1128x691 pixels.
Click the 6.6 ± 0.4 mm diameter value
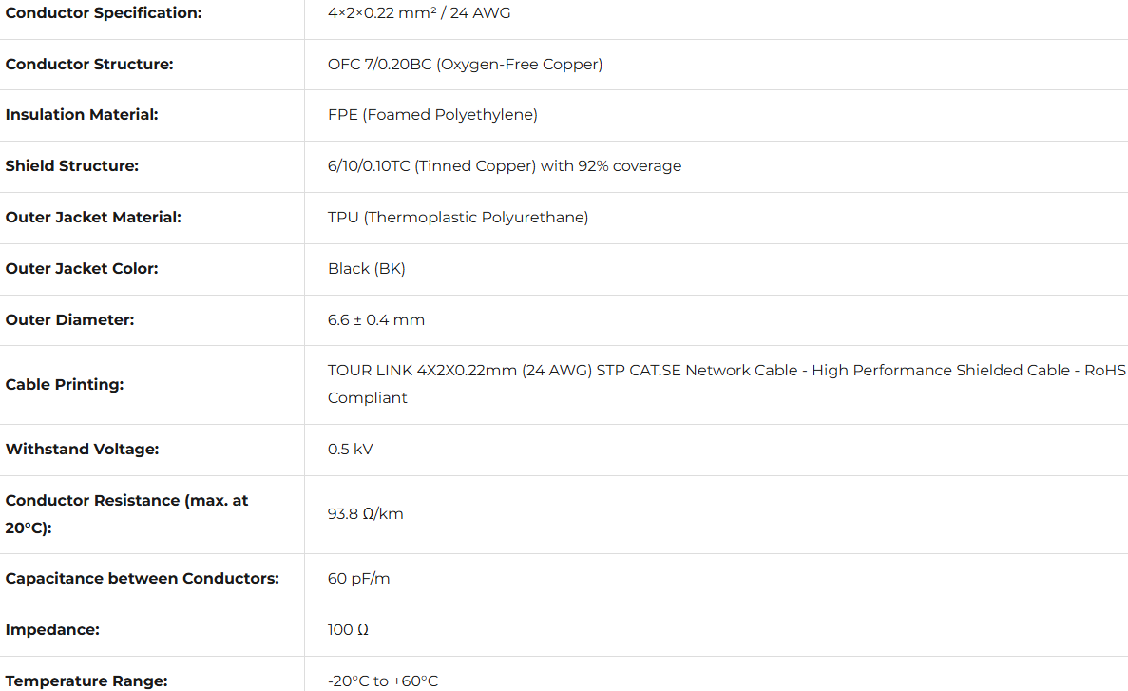point(376,320)
